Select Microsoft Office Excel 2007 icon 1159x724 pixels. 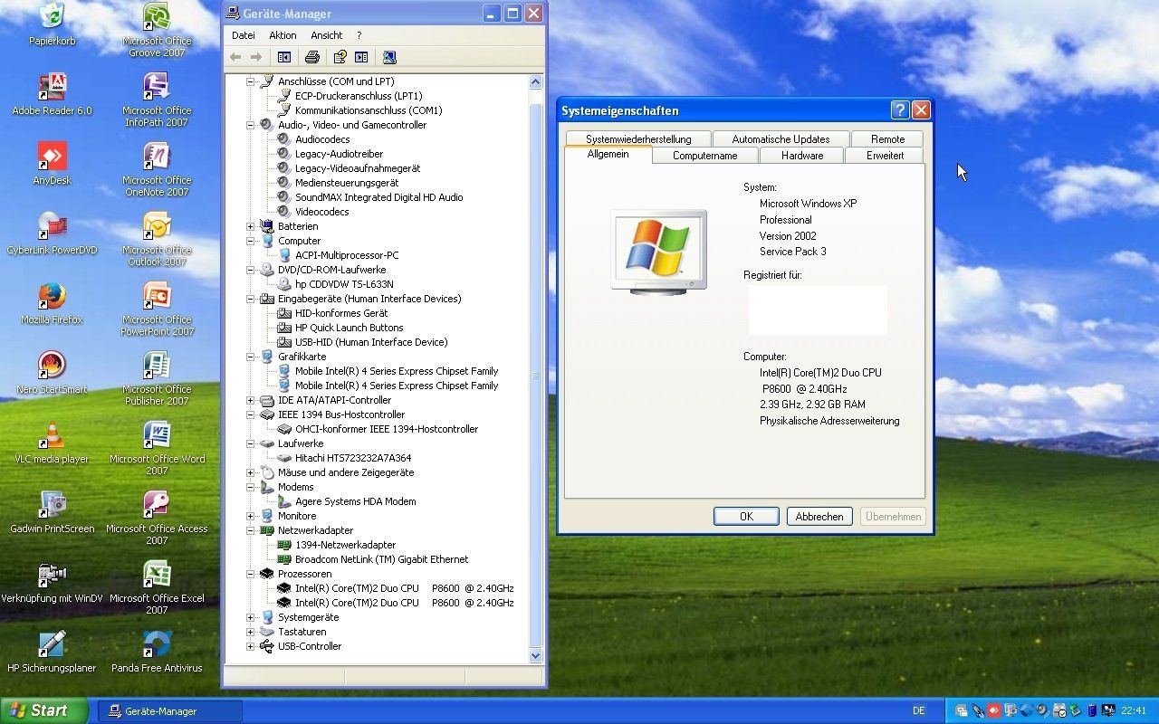[x=157, y=587]
